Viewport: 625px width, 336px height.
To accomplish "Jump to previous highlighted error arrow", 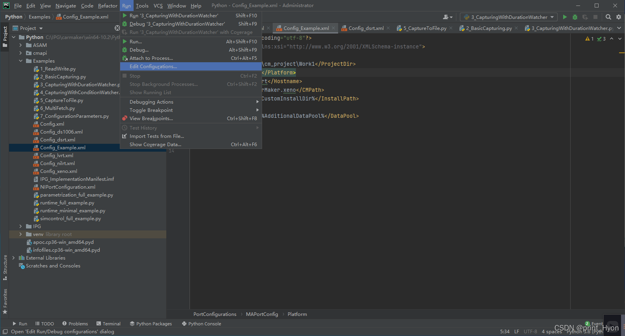I will point(612,39).
